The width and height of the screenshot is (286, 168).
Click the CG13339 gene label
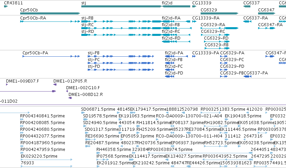pos(202,3)
